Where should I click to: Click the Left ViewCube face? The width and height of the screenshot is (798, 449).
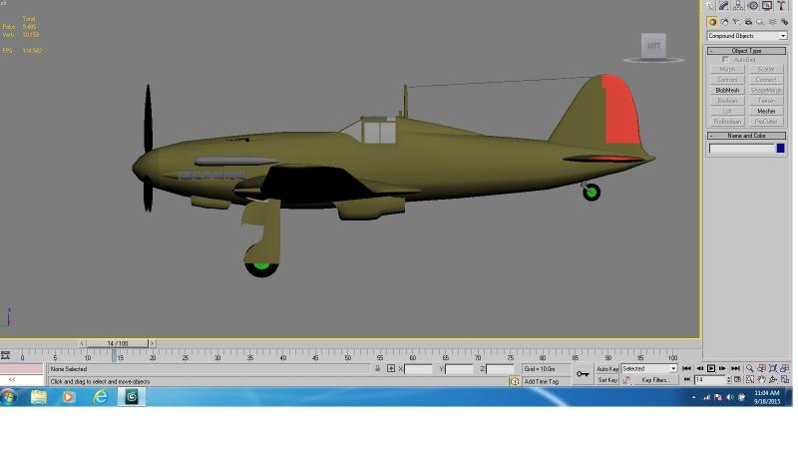pyautogui.click(x=653, y=45)
